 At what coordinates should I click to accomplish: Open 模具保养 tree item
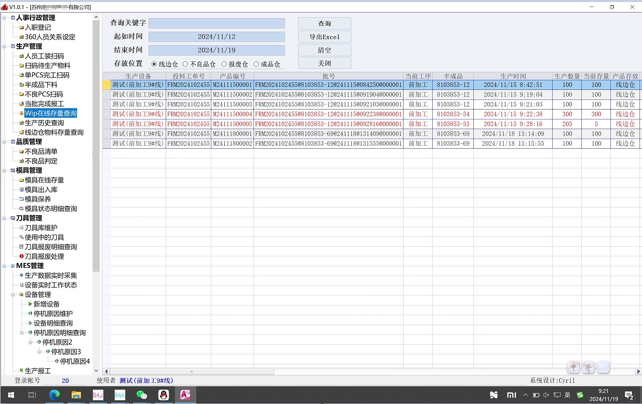pyautogui.click(x=38, y=199)
